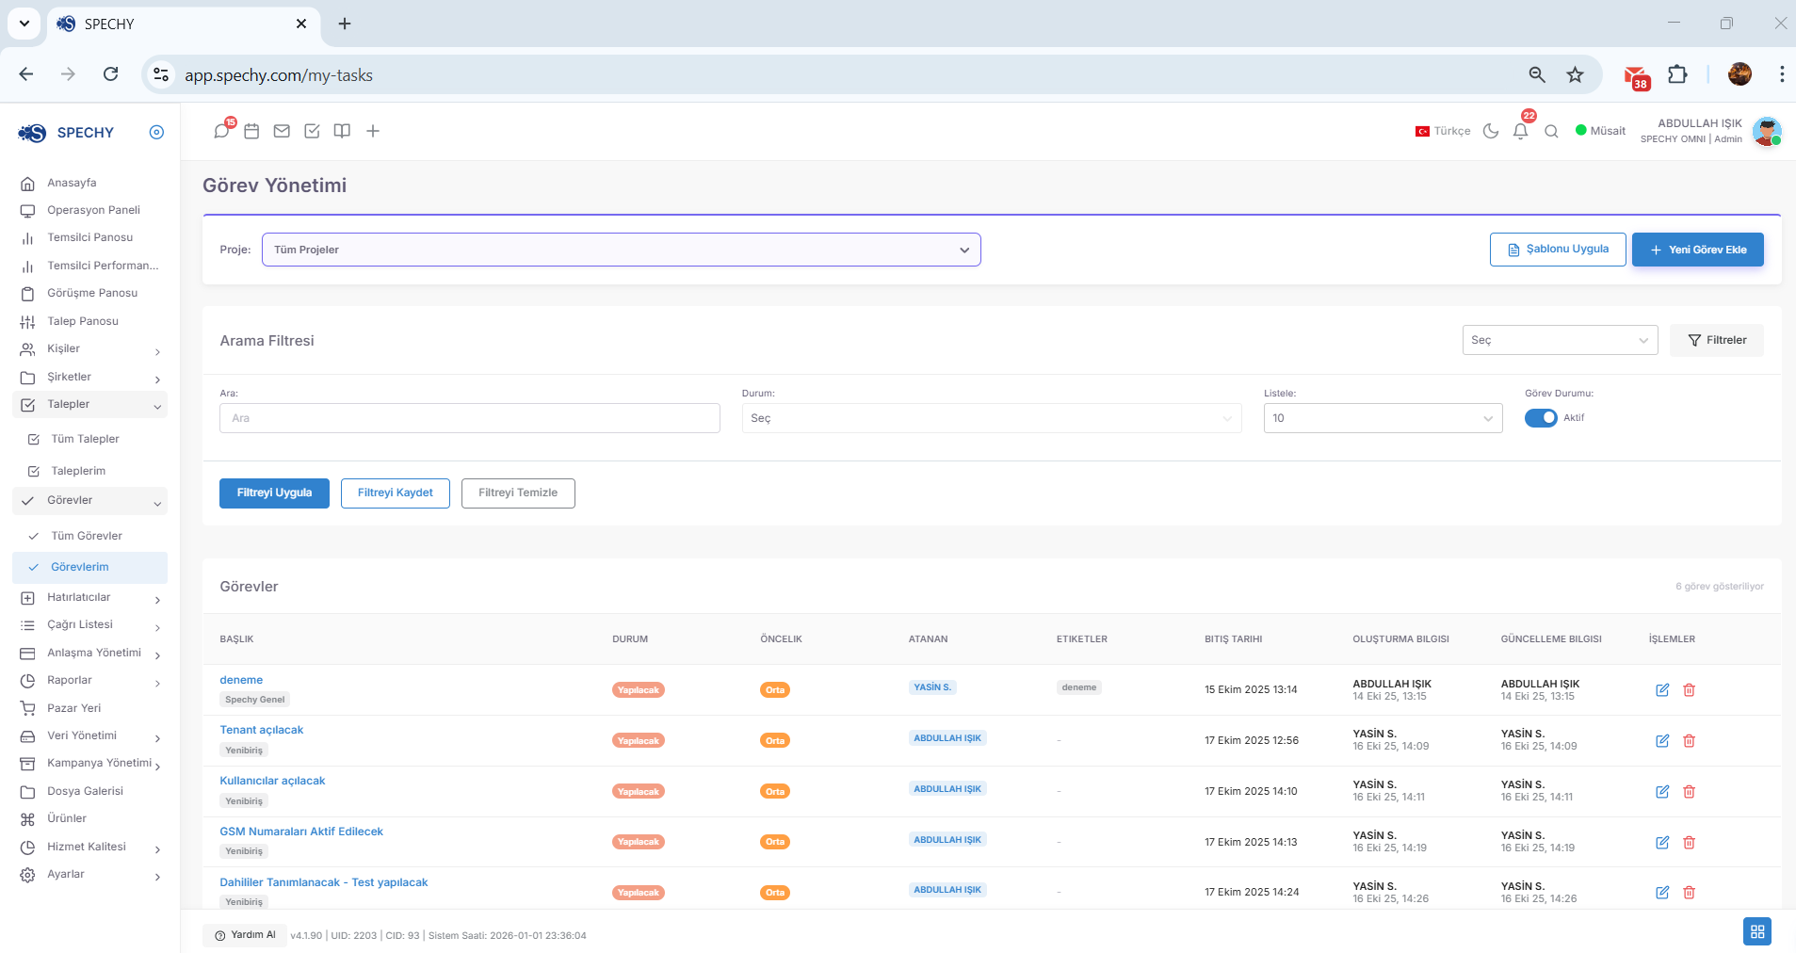The height and width of the screenshot is (953, 1796).
Task: Click into the Ara search input field
Action: click(470, 418)
